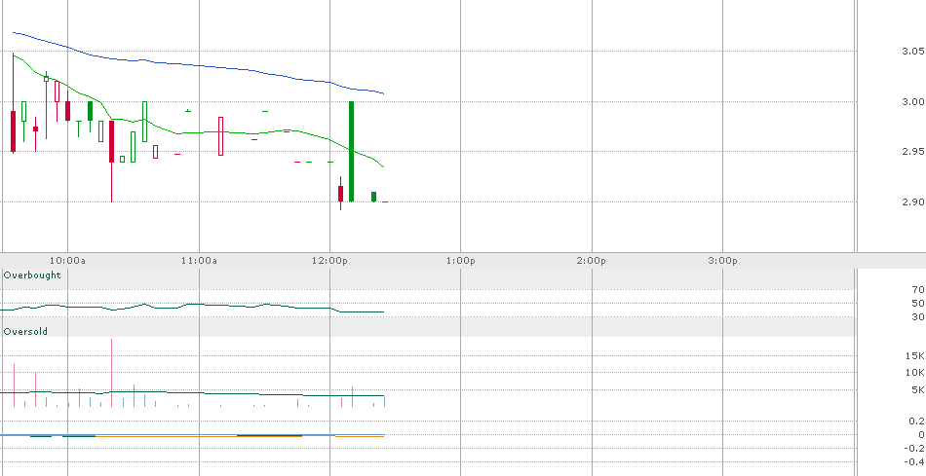
Task: Select the small red candle just after 12:00p
Action: 341,194
